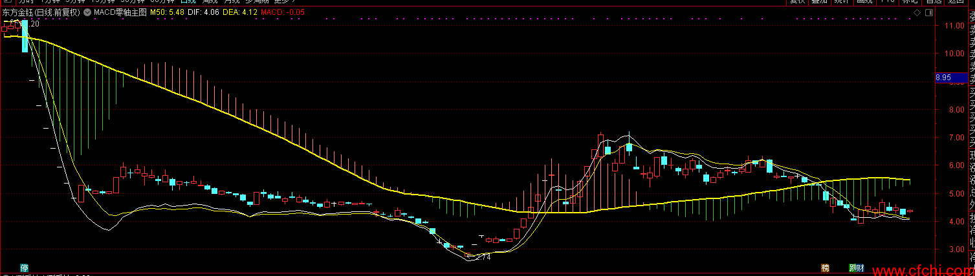975x276 pixels.
Task: Open the dropdown arrow beside 东方金钰 title
Action: point(87,12)
